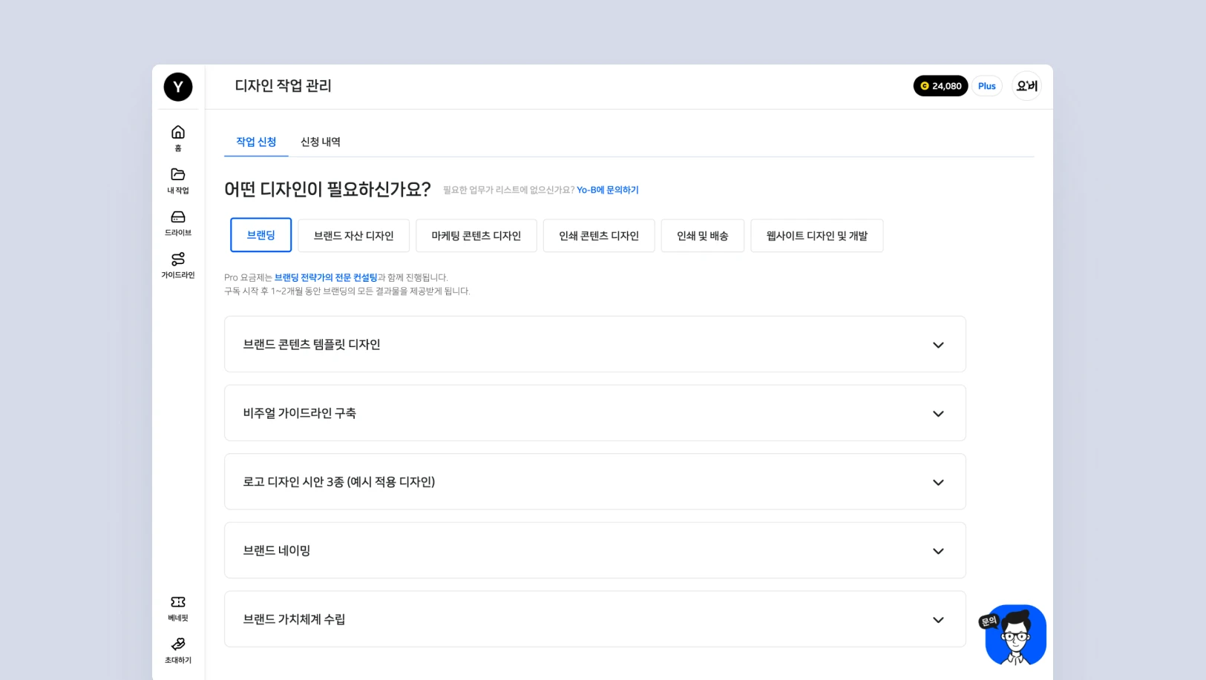The width and height of the screenshot is (1206, 680).
Task: Expand 브랜드 네이밍 chevron
Action: click(x=938, y=551)
